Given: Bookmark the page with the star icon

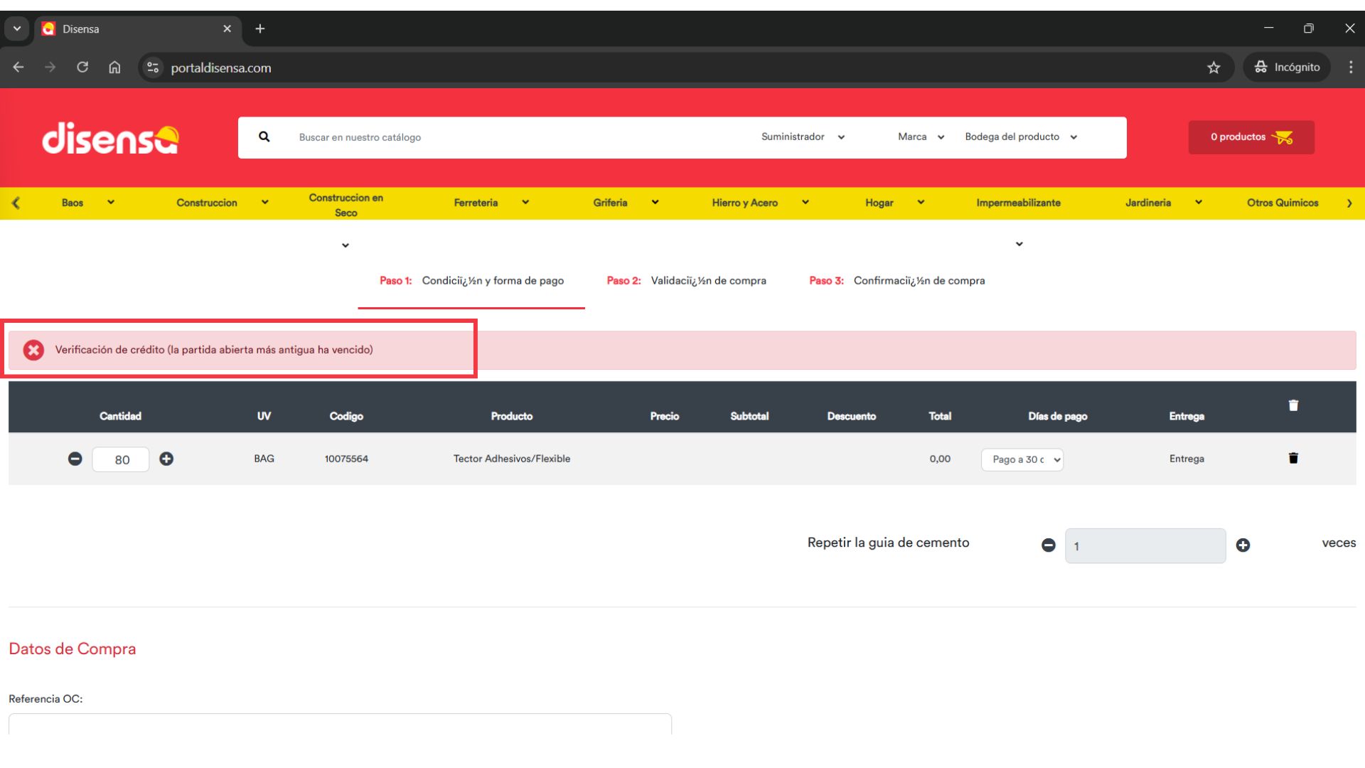Looking at the screenshot, I should pyautogui.click(x=1214, y=68).
